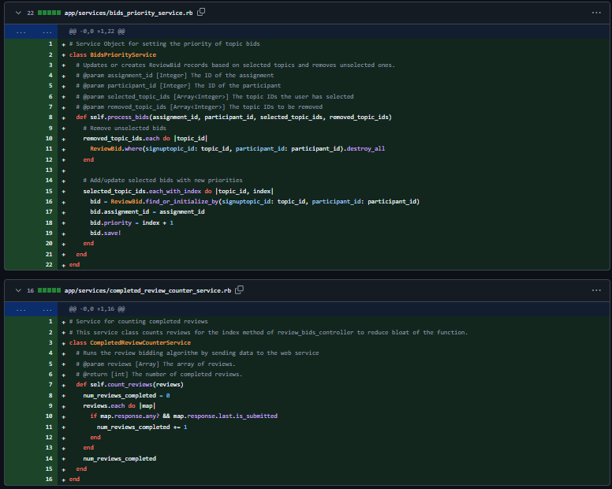Click the 'num_reviews_completed += 1' code line

142,427
